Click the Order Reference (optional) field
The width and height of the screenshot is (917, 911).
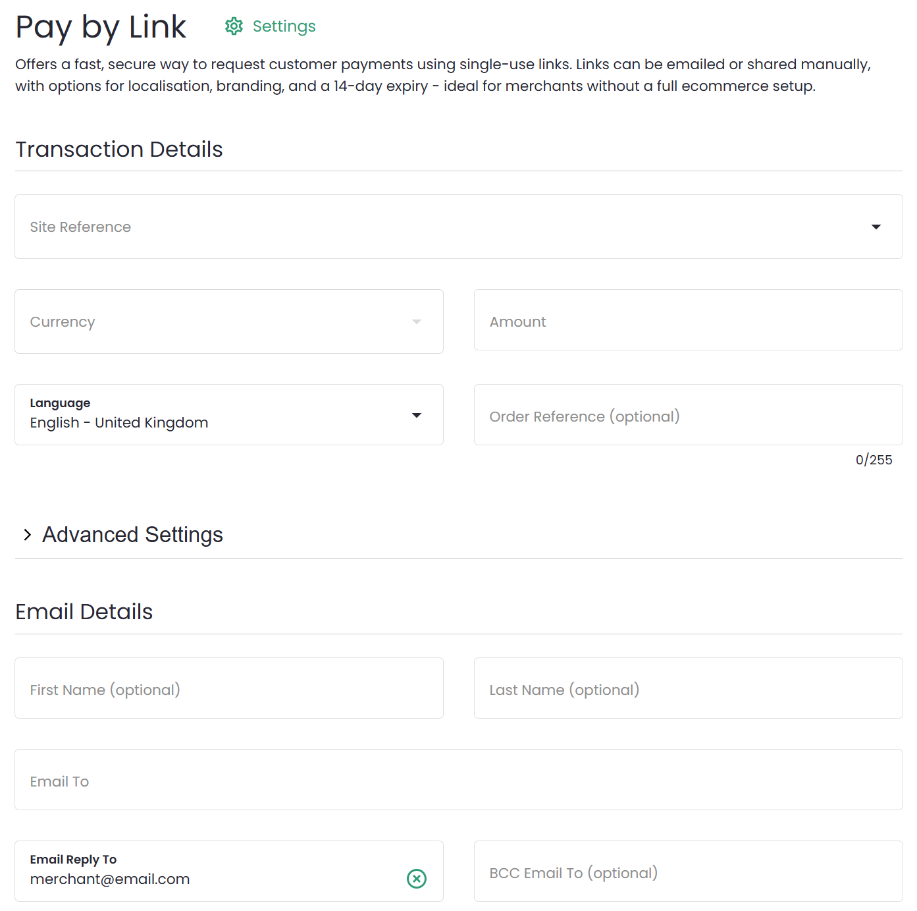[688, 416]
